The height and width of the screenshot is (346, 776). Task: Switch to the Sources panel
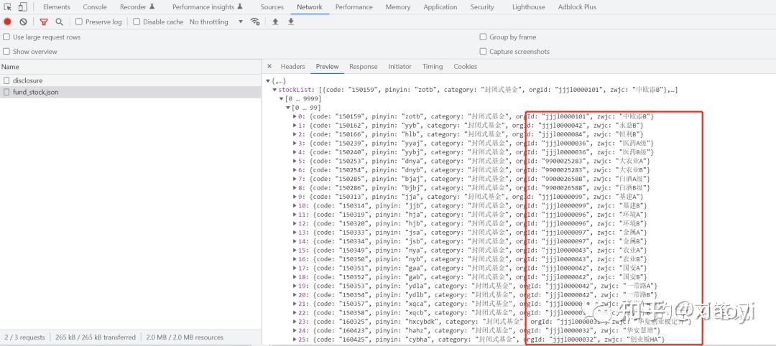pos(272,7)
